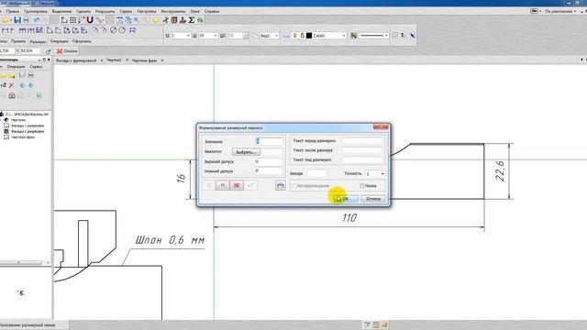Image resolution: width=587 pixels, height=330 pixels.
Task: Click the blue Save floppy-disk icon
Action: [x=17, y=20]
